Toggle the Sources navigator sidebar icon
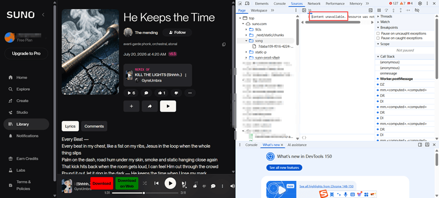The image size is (439, 198). (x=304, y=10)
